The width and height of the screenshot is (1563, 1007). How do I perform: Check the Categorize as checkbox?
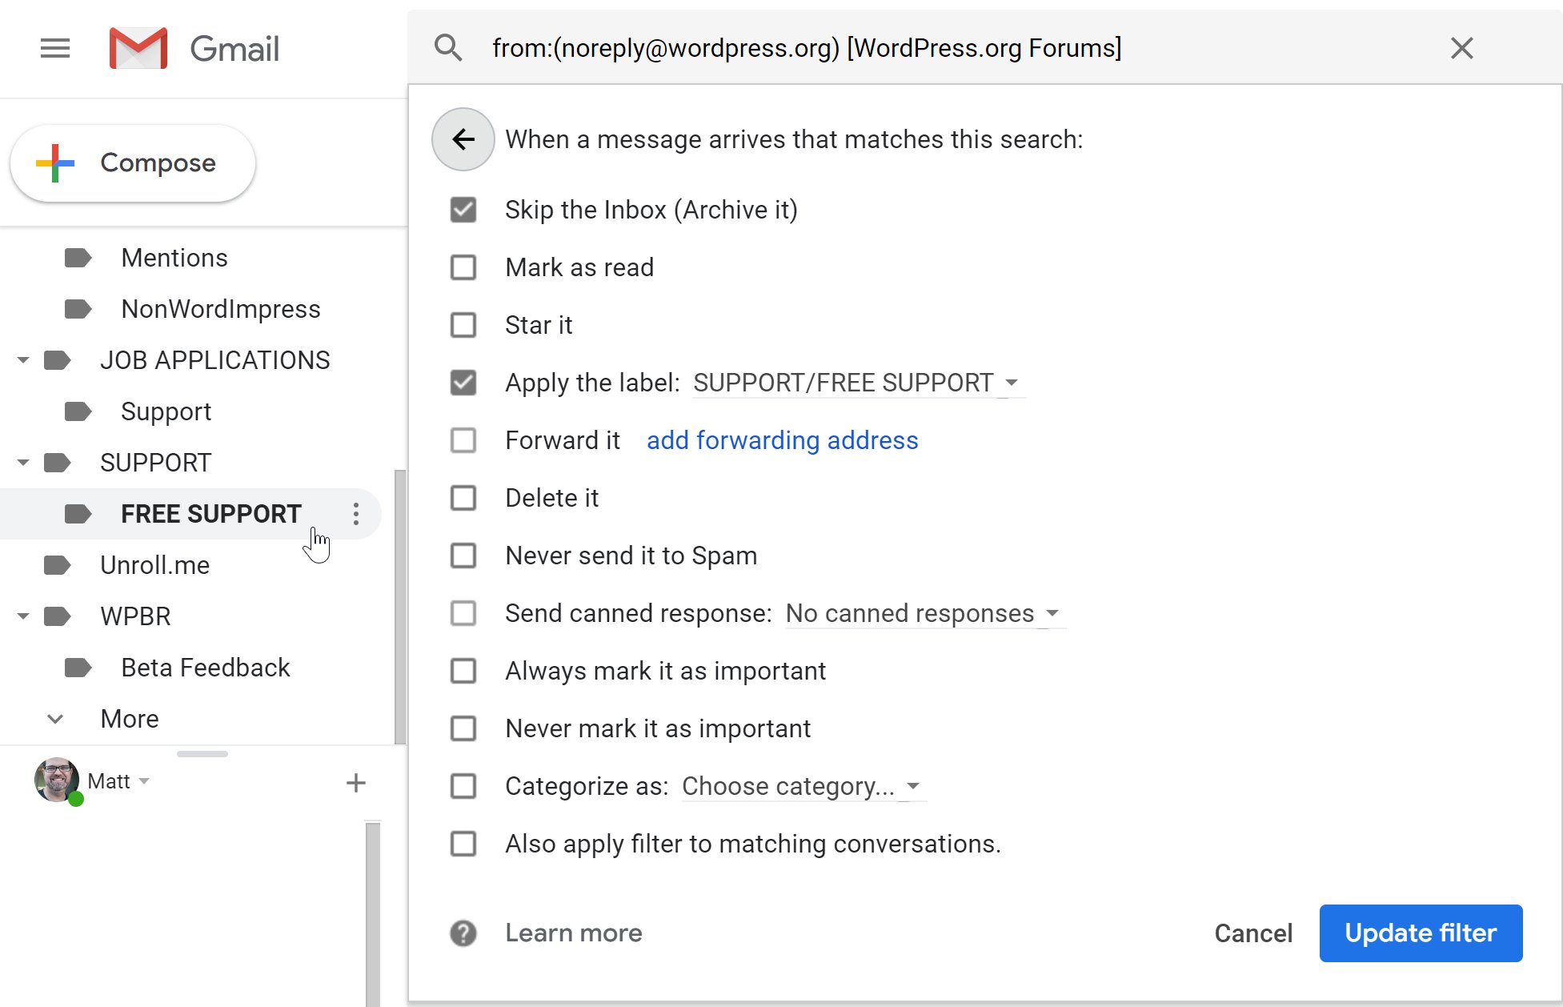[x=463, y=786]
